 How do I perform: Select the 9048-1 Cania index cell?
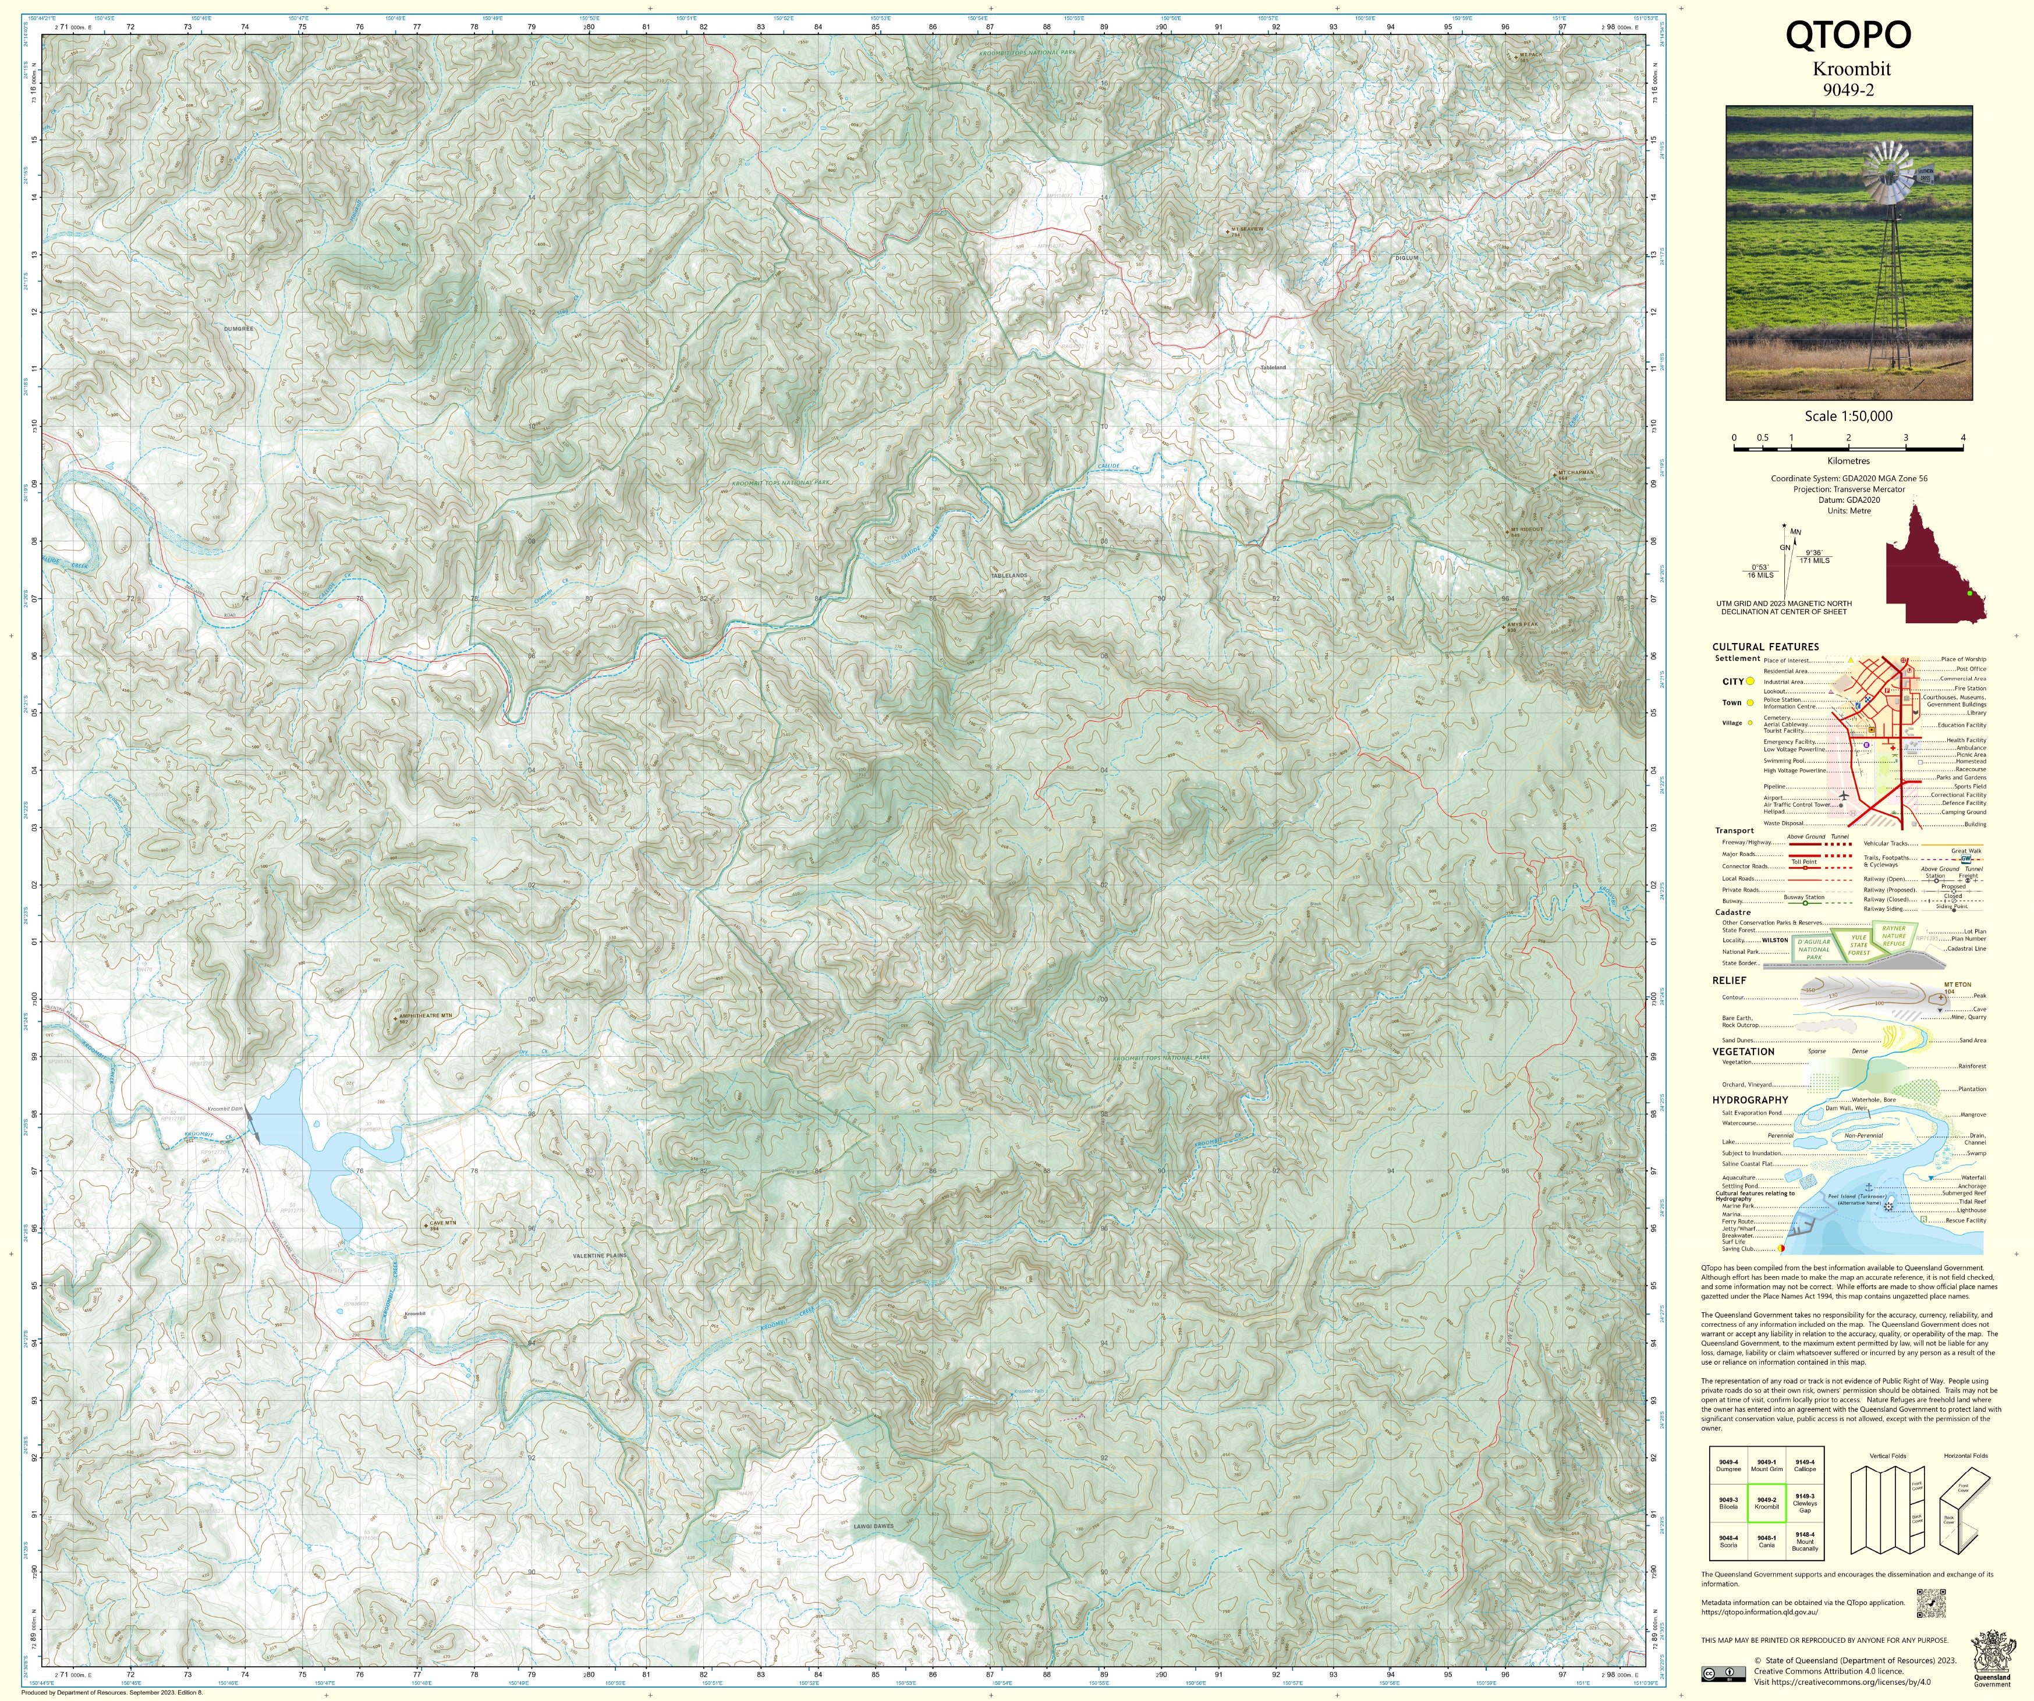click(1767, 1542)
